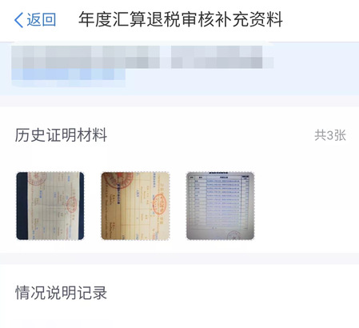Click the oval red stamp in second thumbnail
This screenshot has height=328, width=359.
(160, 205)
